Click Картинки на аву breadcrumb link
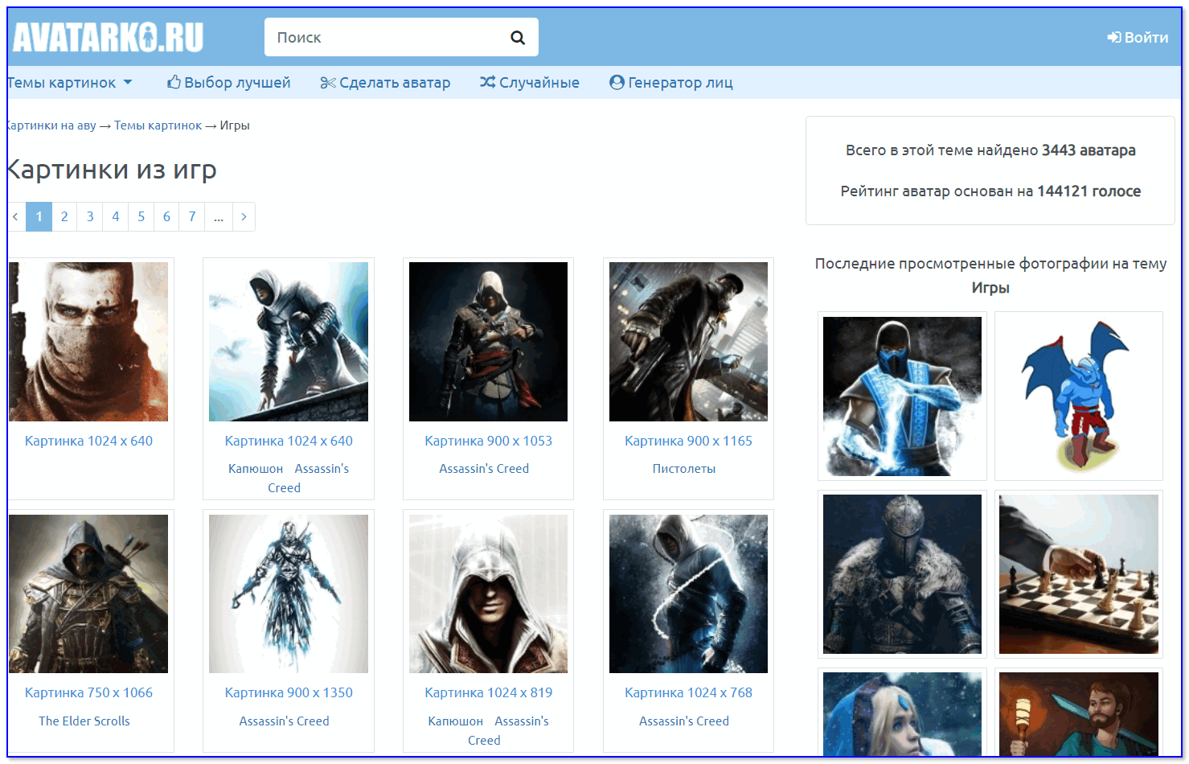Image resolution: width=1189 pixels, height=764 pixels. 51,125
